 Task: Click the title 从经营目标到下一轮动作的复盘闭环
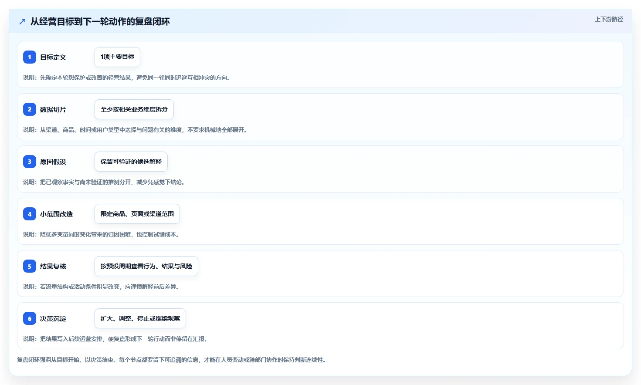(x=100, y=21)
